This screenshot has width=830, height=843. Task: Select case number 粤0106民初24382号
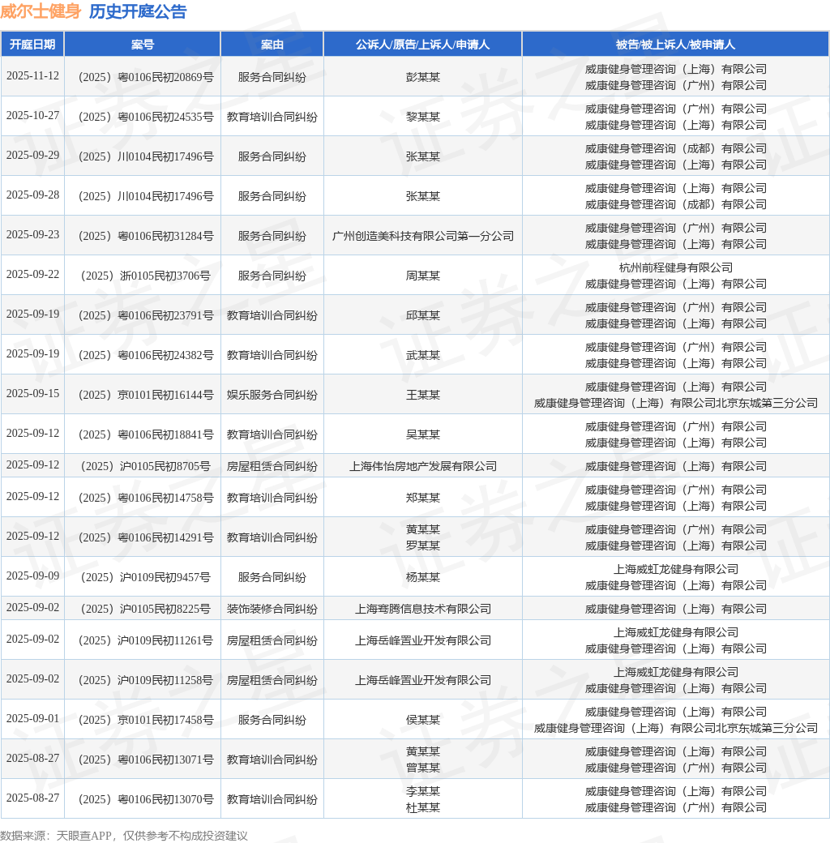tap(146, 355)
